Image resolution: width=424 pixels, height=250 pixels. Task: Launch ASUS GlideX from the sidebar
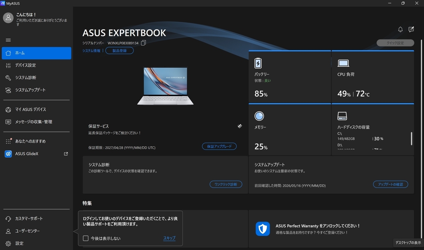pos(36,154)
